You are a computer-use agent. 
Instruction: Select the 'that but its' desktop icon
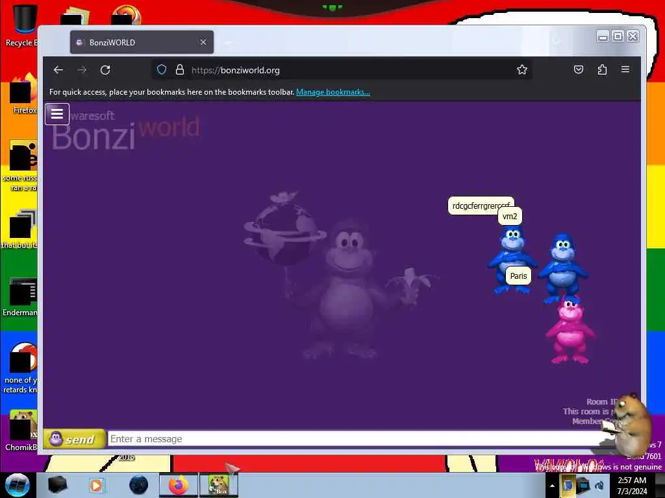20,229
